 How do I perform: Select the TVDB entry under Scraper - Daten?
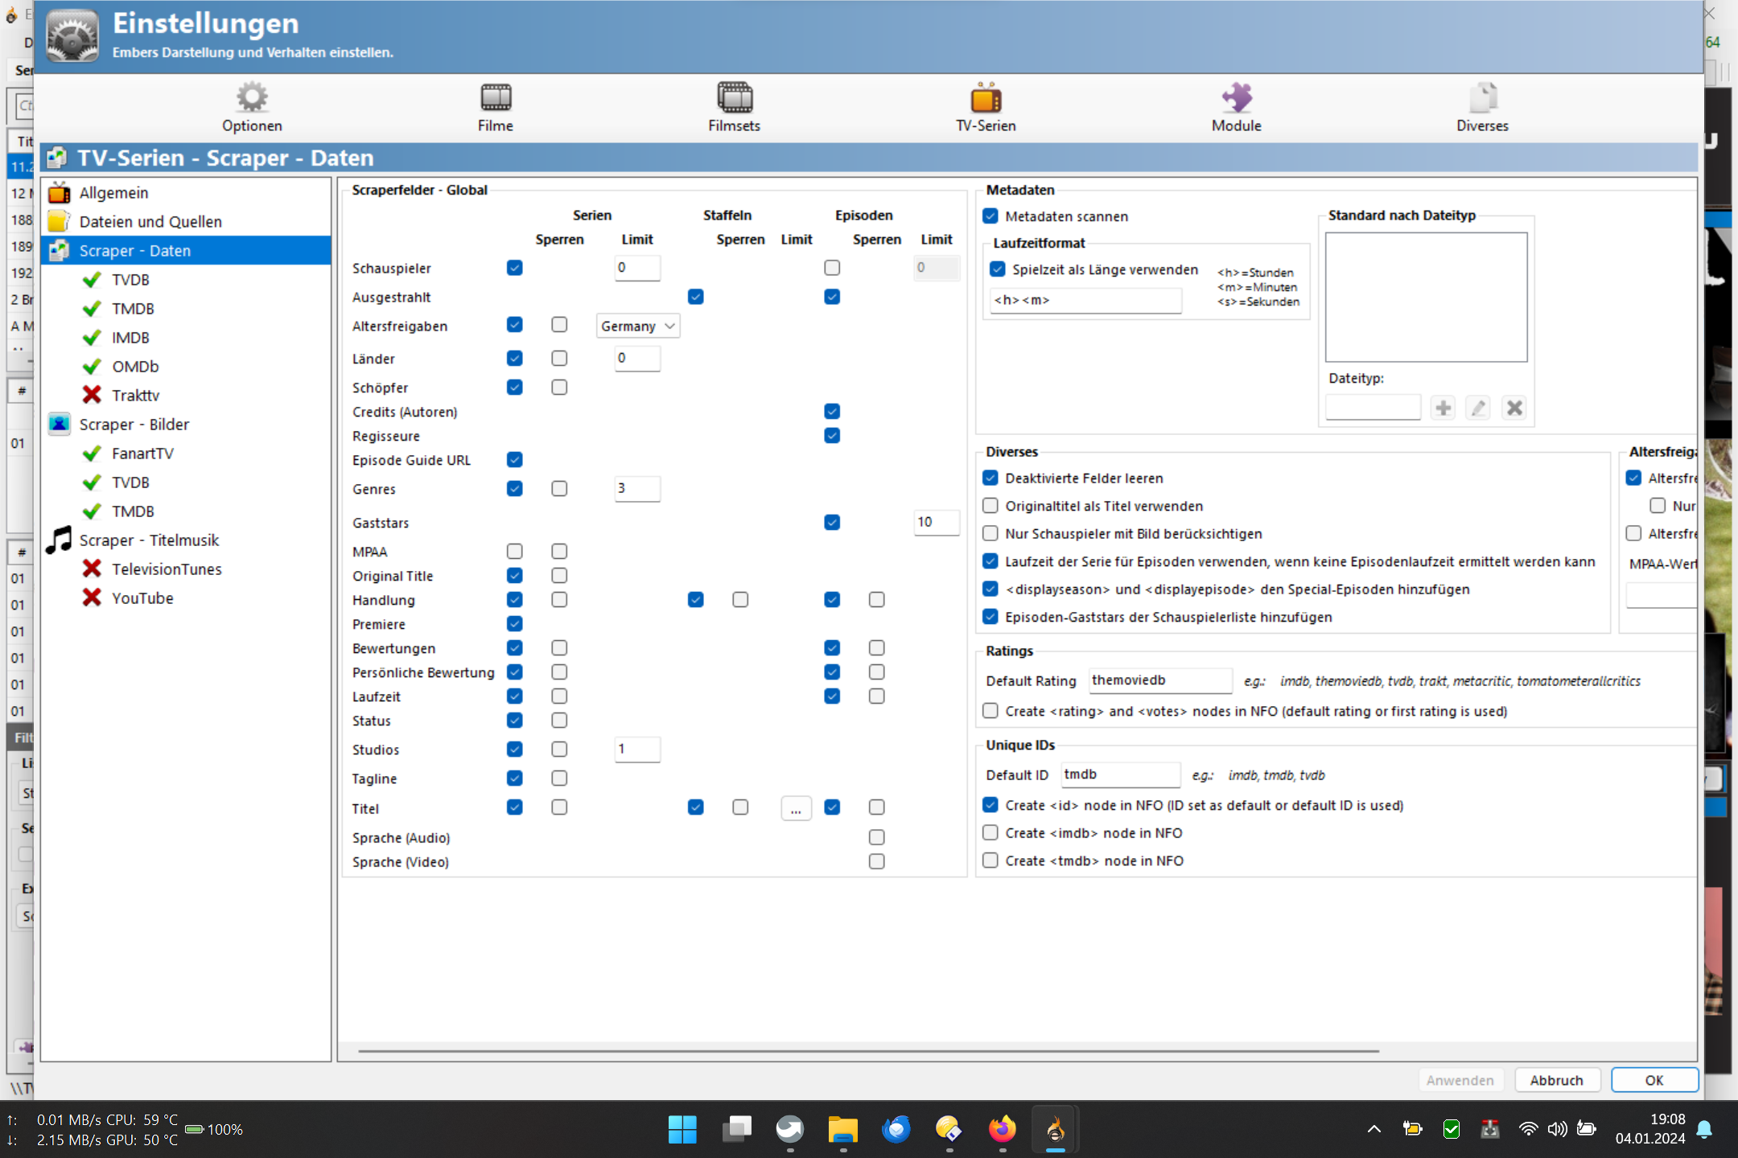point(130,280)
